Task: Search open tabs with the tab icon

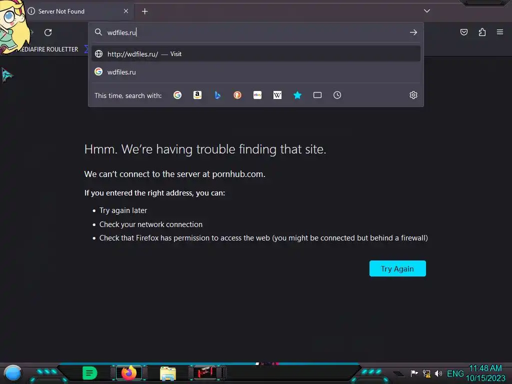Action: pyautogui.click(x=317, y=95)
